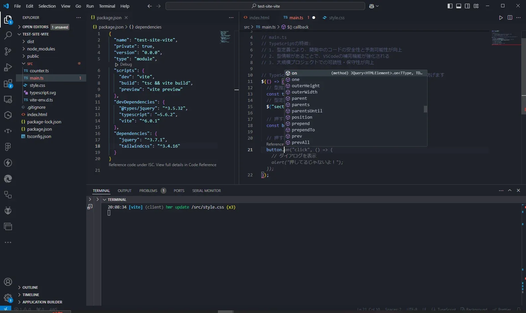This screenshot has height=313, width=526.
Task: Show additional views with ellipsis in activity bar
Action: coord(8,242)
